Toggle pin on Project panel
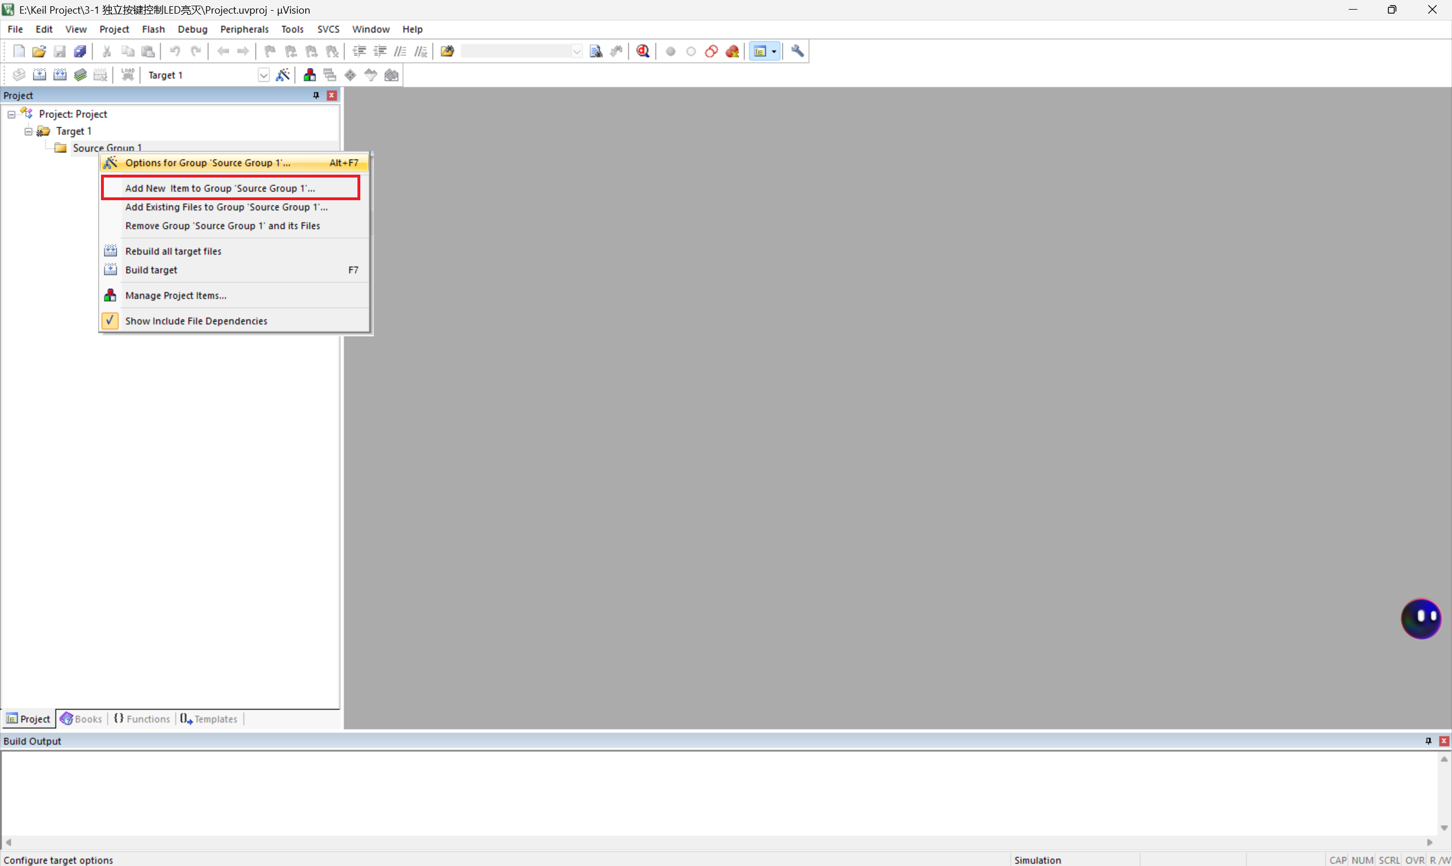Screen dimensions: 1452x866 coord(316,95)
